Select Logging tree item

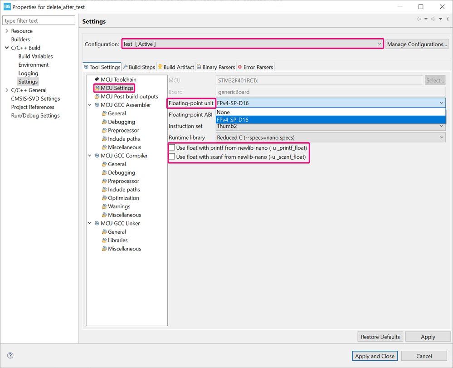tap(28, 73)
